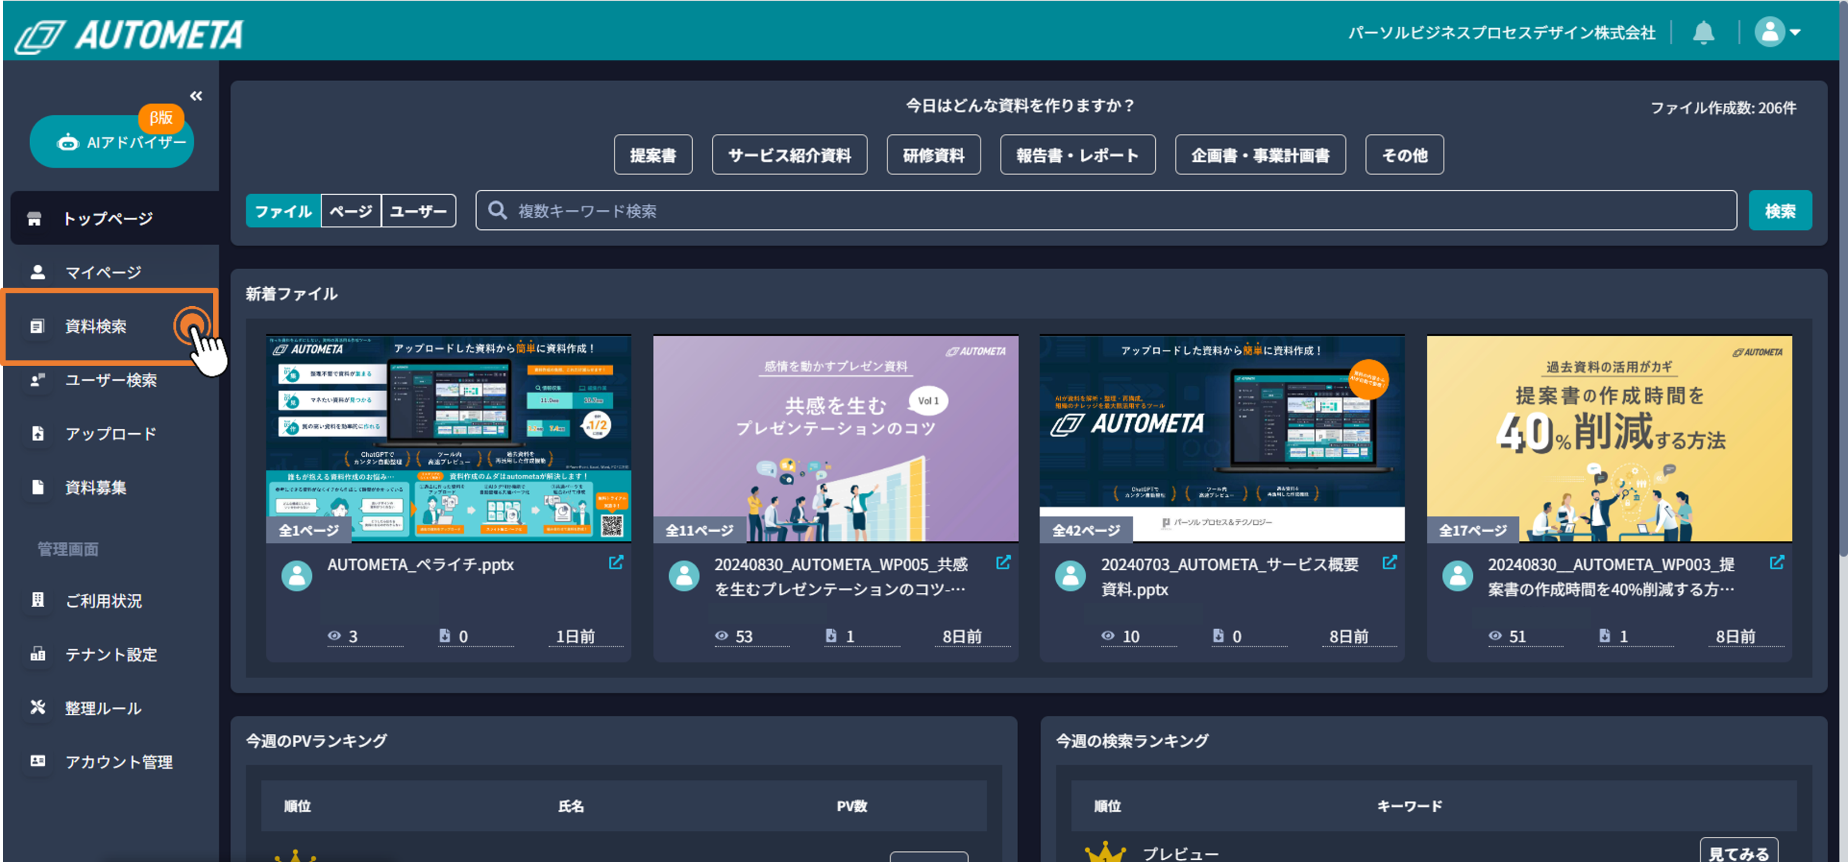Switch search mode to ファイル

click(x=283, y=211)
